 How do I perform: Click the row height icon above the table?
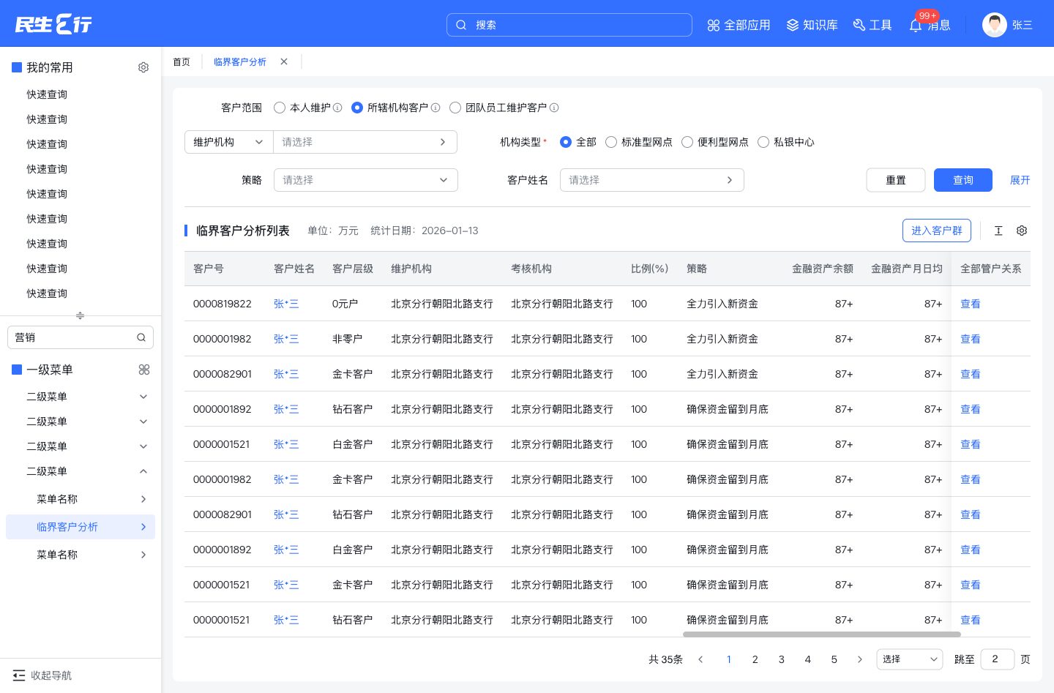tap(998, 231)
